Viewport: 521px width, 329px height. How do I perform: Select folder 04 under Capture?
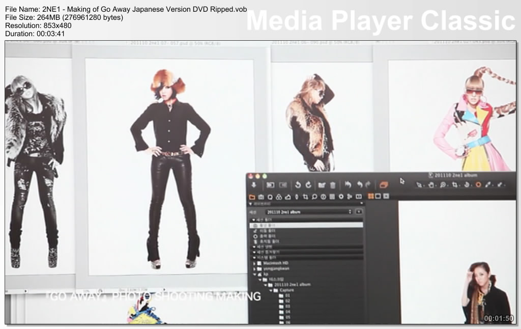click(x=284, y=312)
